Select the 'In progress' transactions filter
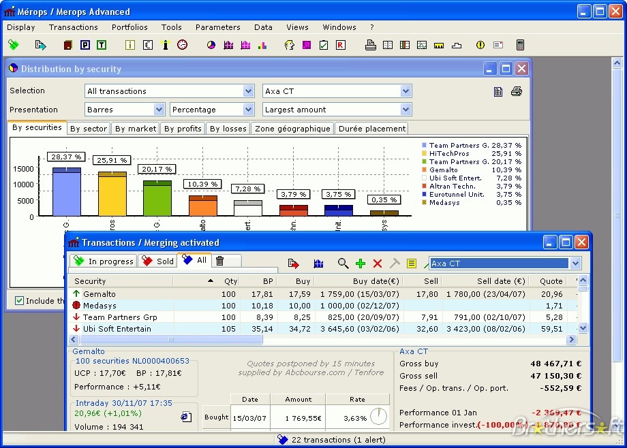Image resolution: width=627 pixels, height=448 pixels. click(x=102, y=261)
